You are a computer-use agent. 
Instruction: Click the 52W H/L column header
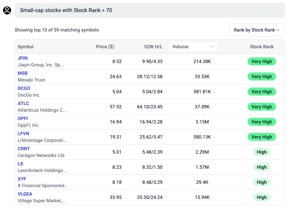[x=153, y=47]
